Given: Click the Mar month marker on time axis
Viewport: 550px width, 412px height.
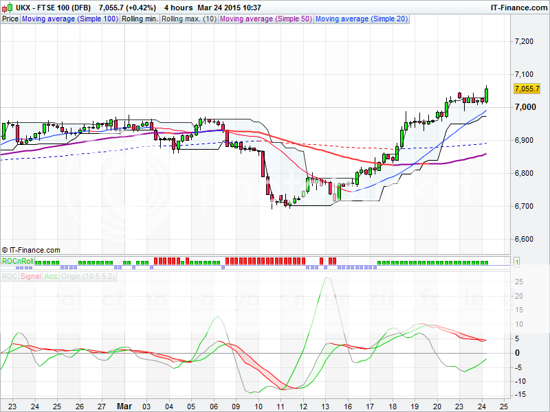Looking at the screenshot, I should tap(123, 406).
